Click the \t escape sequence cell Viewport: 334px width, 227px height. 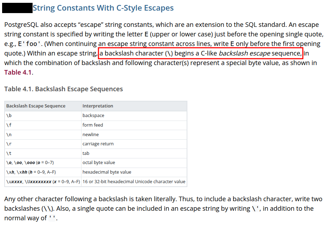click(9, 153)
